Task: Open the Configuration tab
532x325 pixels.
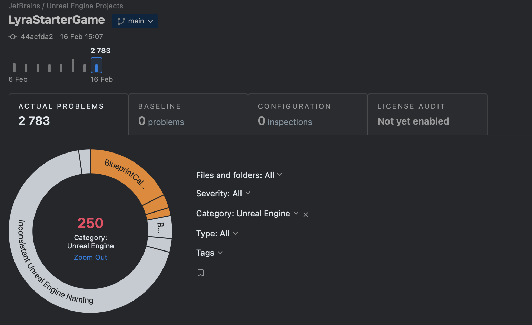Action: [x=308, y=114]
